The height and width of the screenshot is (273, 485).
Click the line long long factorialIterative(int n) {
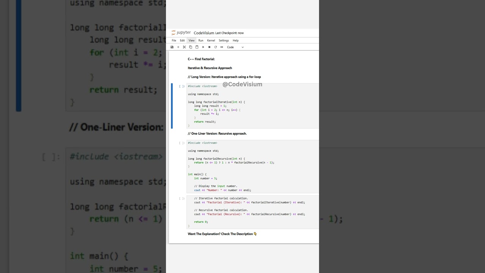[217, 102]
